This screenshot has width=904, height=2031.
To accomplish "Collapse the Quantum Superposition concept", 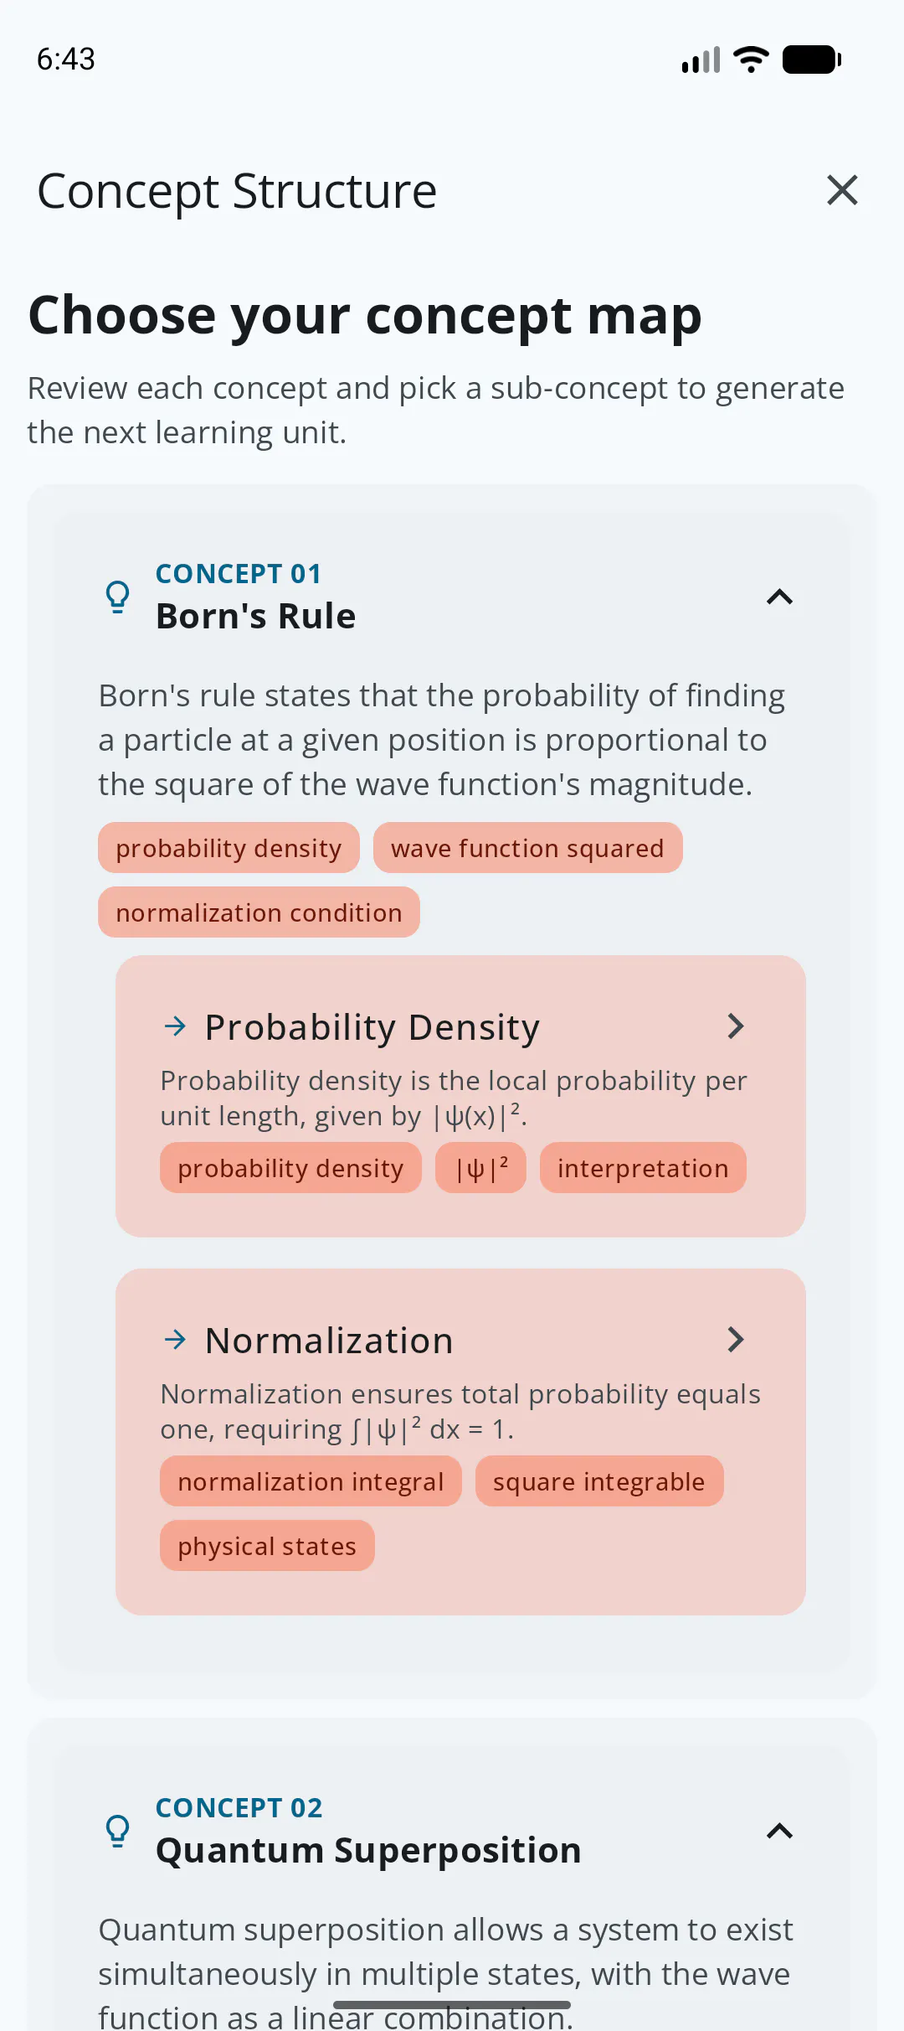I will click(780, 1831).
